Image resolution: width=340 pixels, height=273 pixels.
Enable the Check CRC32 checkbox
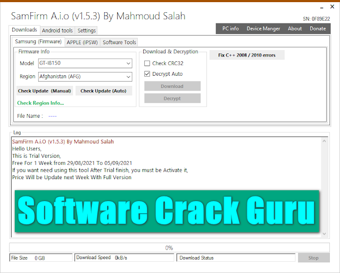147,63
